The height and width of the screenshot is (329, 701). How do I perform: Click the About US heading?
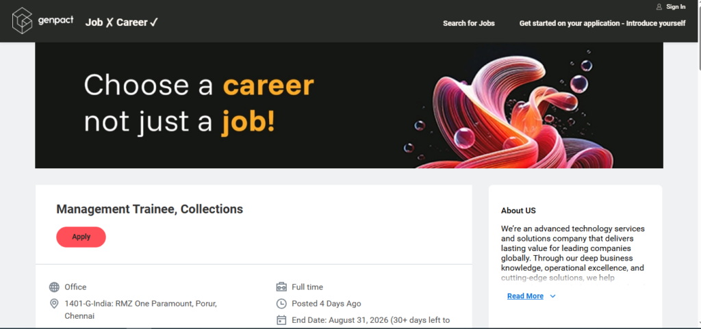518,211
